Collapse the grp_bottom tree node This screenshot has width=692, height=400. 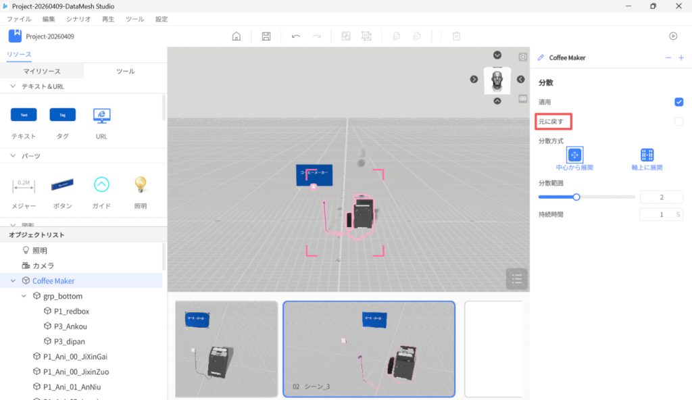point(24,297)
